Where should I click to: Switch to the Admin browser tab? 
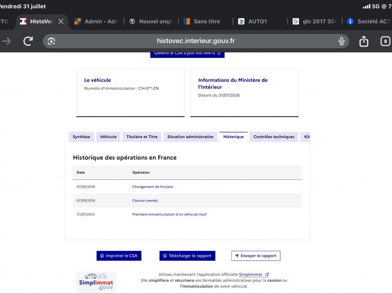point(97,22)
